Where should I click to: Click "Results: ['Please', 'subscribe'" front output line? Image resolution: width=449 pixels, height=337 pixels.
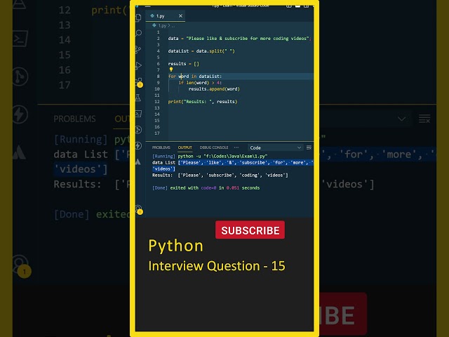(220, 175)
